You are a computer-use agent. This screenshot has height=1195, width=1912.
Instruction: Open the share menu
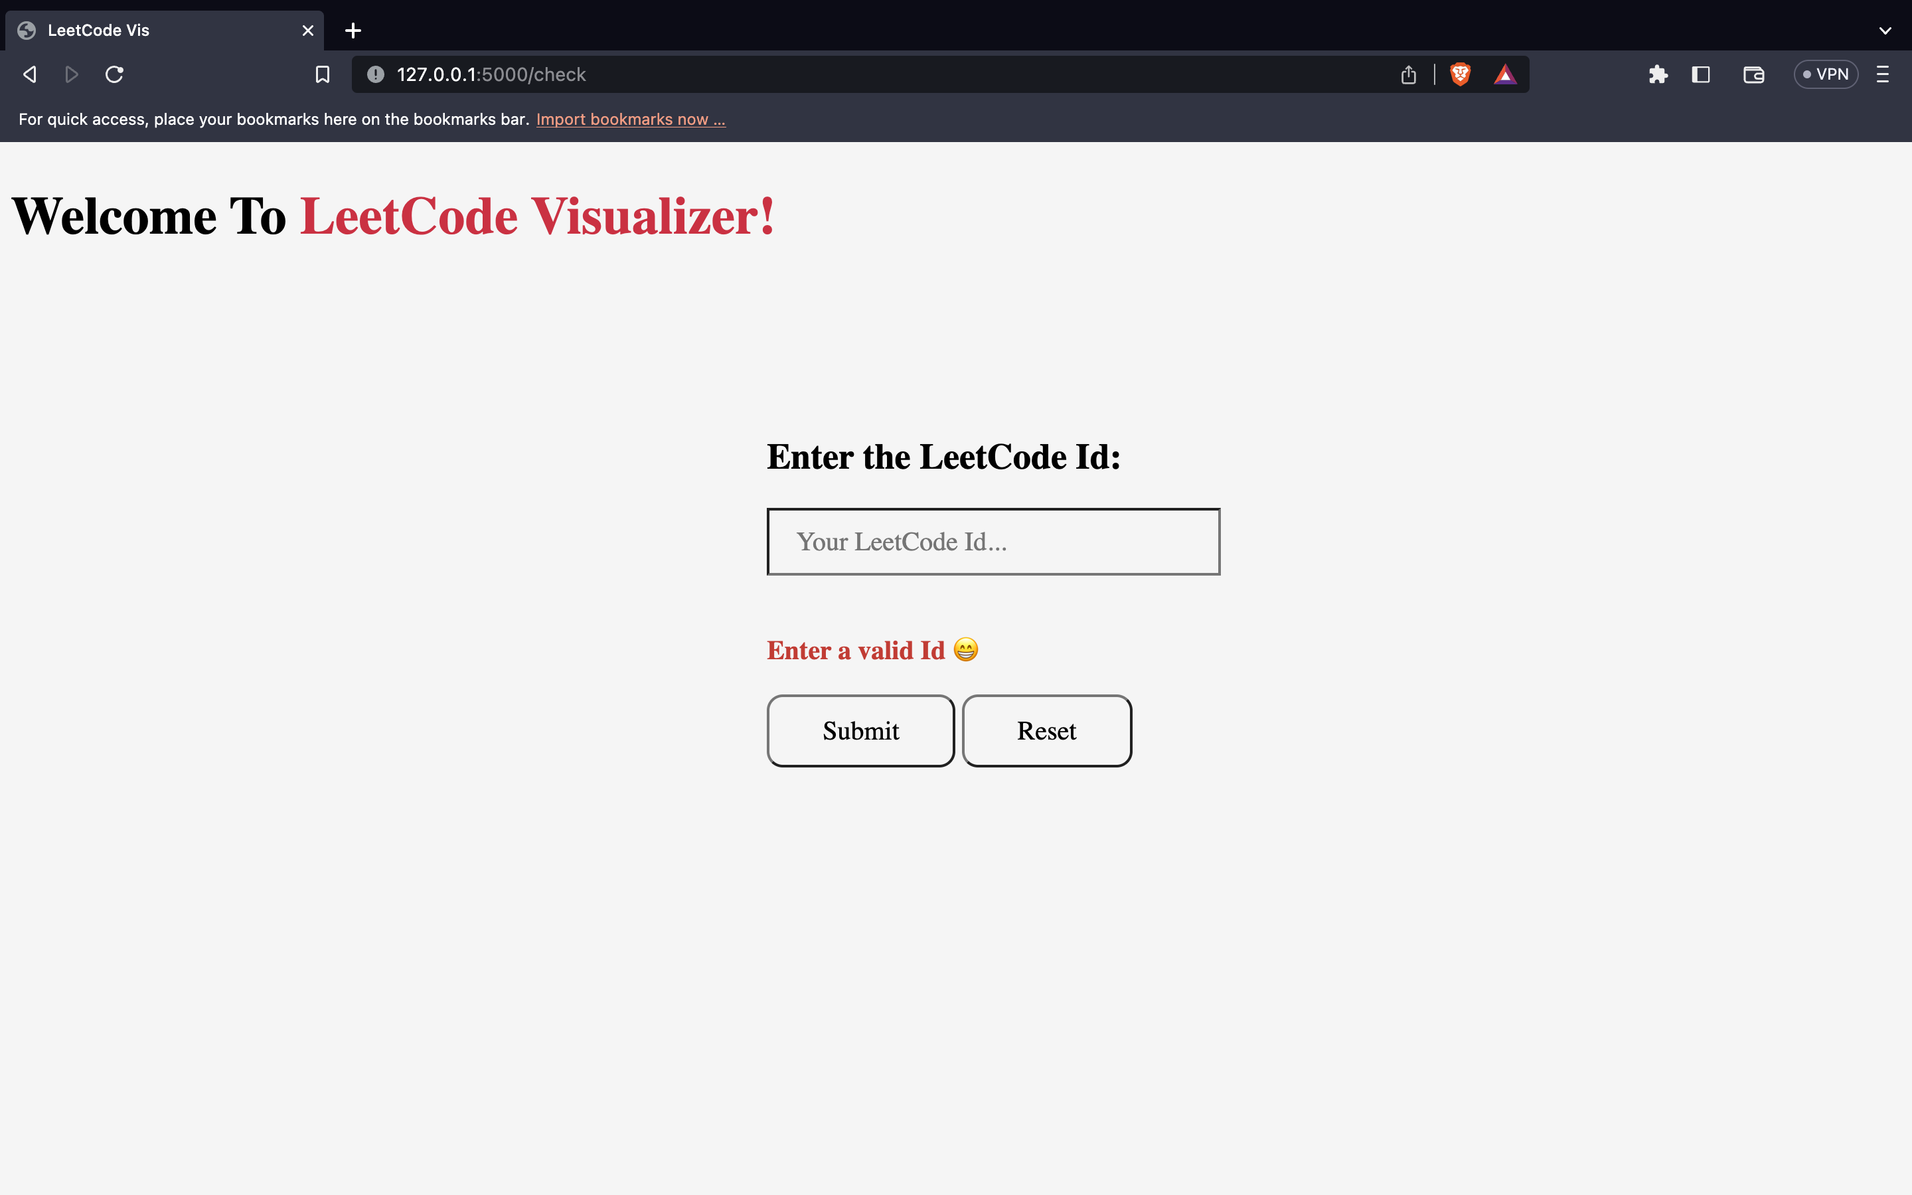(1409, 74)
